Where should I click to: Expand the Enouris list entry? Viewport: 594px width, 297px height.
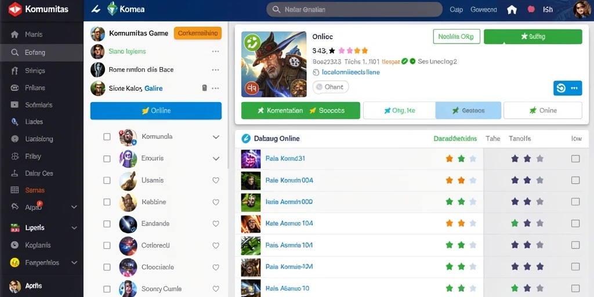tap(216, 159)
